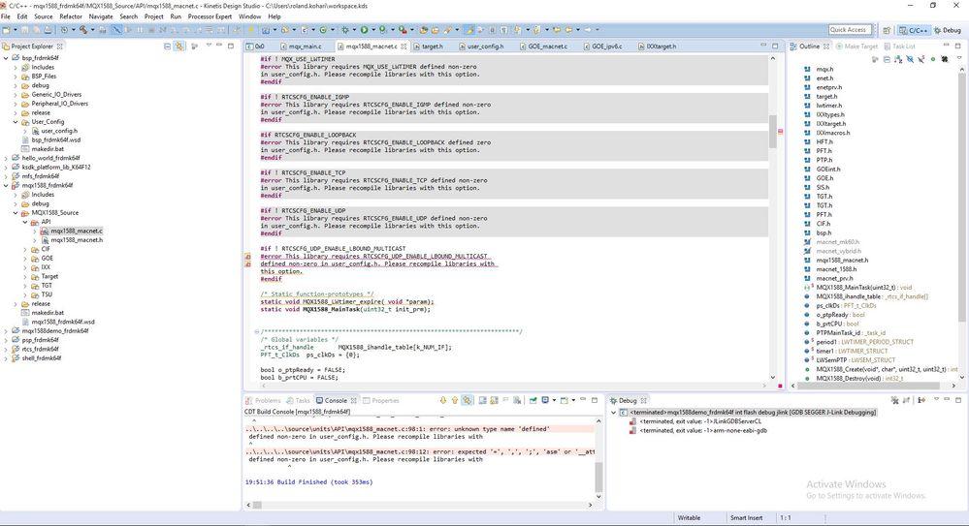
Task: Click the New file toolbar icon
Action: (5, 30)
